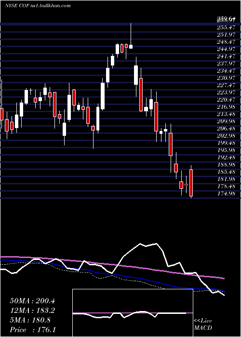This screenshot has width=241, height=337.
Task: Click the 213.48 price axis label
Action: tap(226, 114)
